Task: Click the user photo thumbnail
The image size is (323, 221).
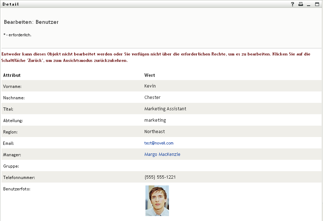Action: [157, 201]
